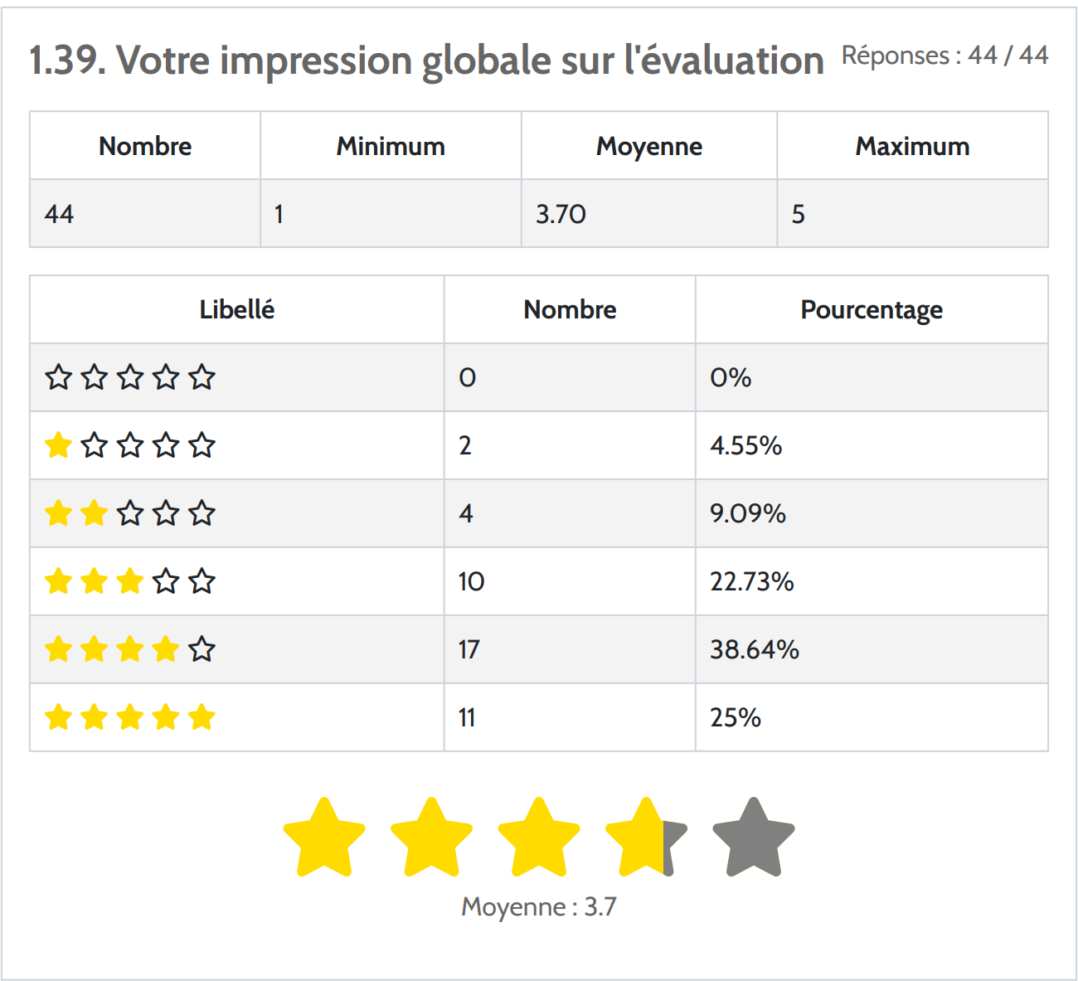1078x981 pixels.
Task: Click the first large yellow average star
Action: click(324, 838)
